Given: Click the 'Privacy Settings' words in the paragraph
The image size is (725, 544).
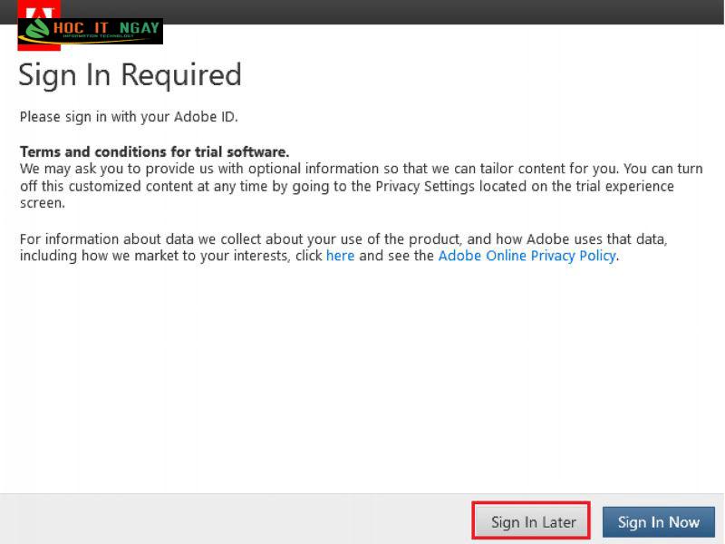Looking at the screenshot, I should click(x=425, y=186).
